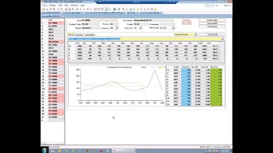Open the Window menu
The height and width of the screenshot is (153, 273).
[74, 6]
